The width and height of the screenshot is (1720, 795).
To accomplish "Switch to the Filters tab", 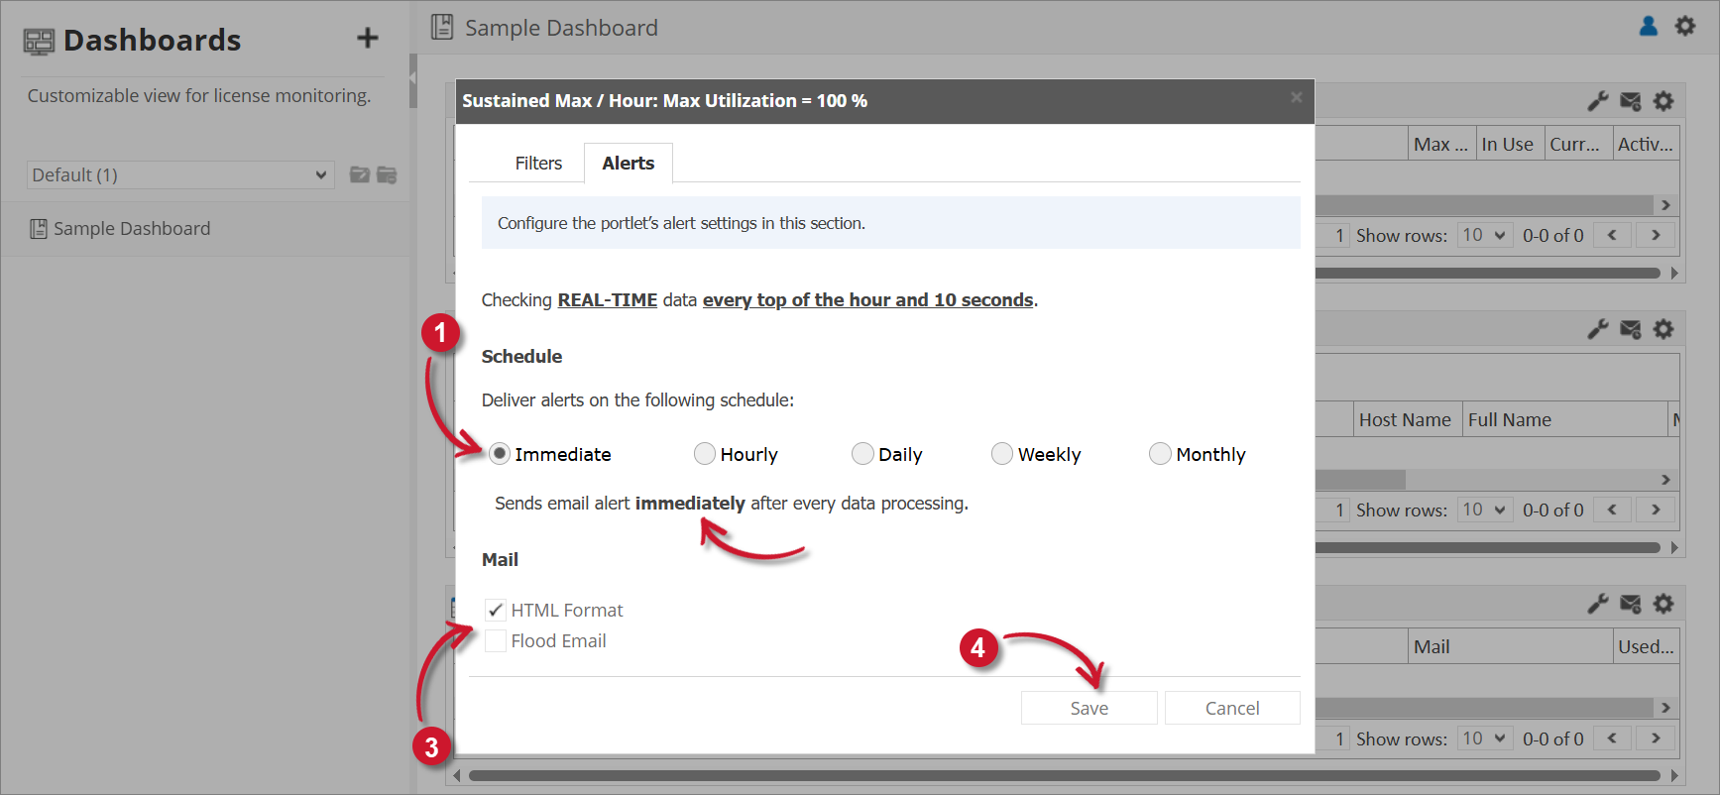I will click(x=538, y=164).
